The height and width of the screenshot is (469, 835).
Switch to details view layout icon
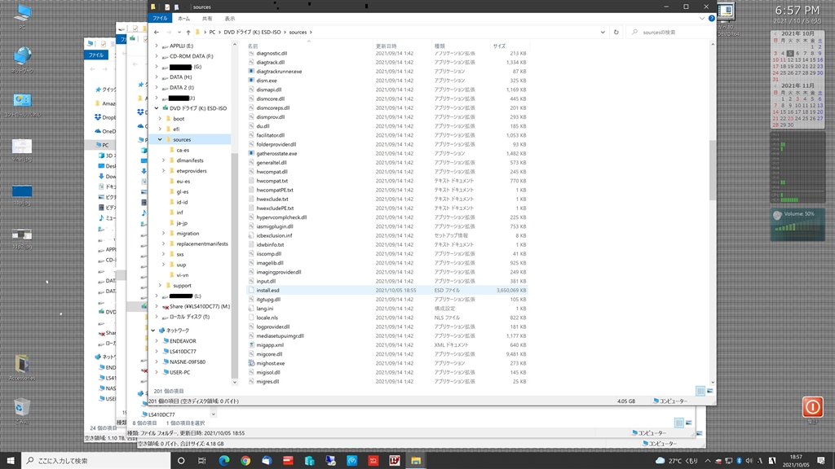coord(700,391)
